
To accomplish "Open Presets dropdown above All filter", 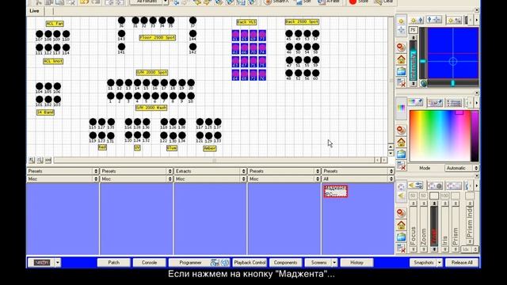I will 358,171.
